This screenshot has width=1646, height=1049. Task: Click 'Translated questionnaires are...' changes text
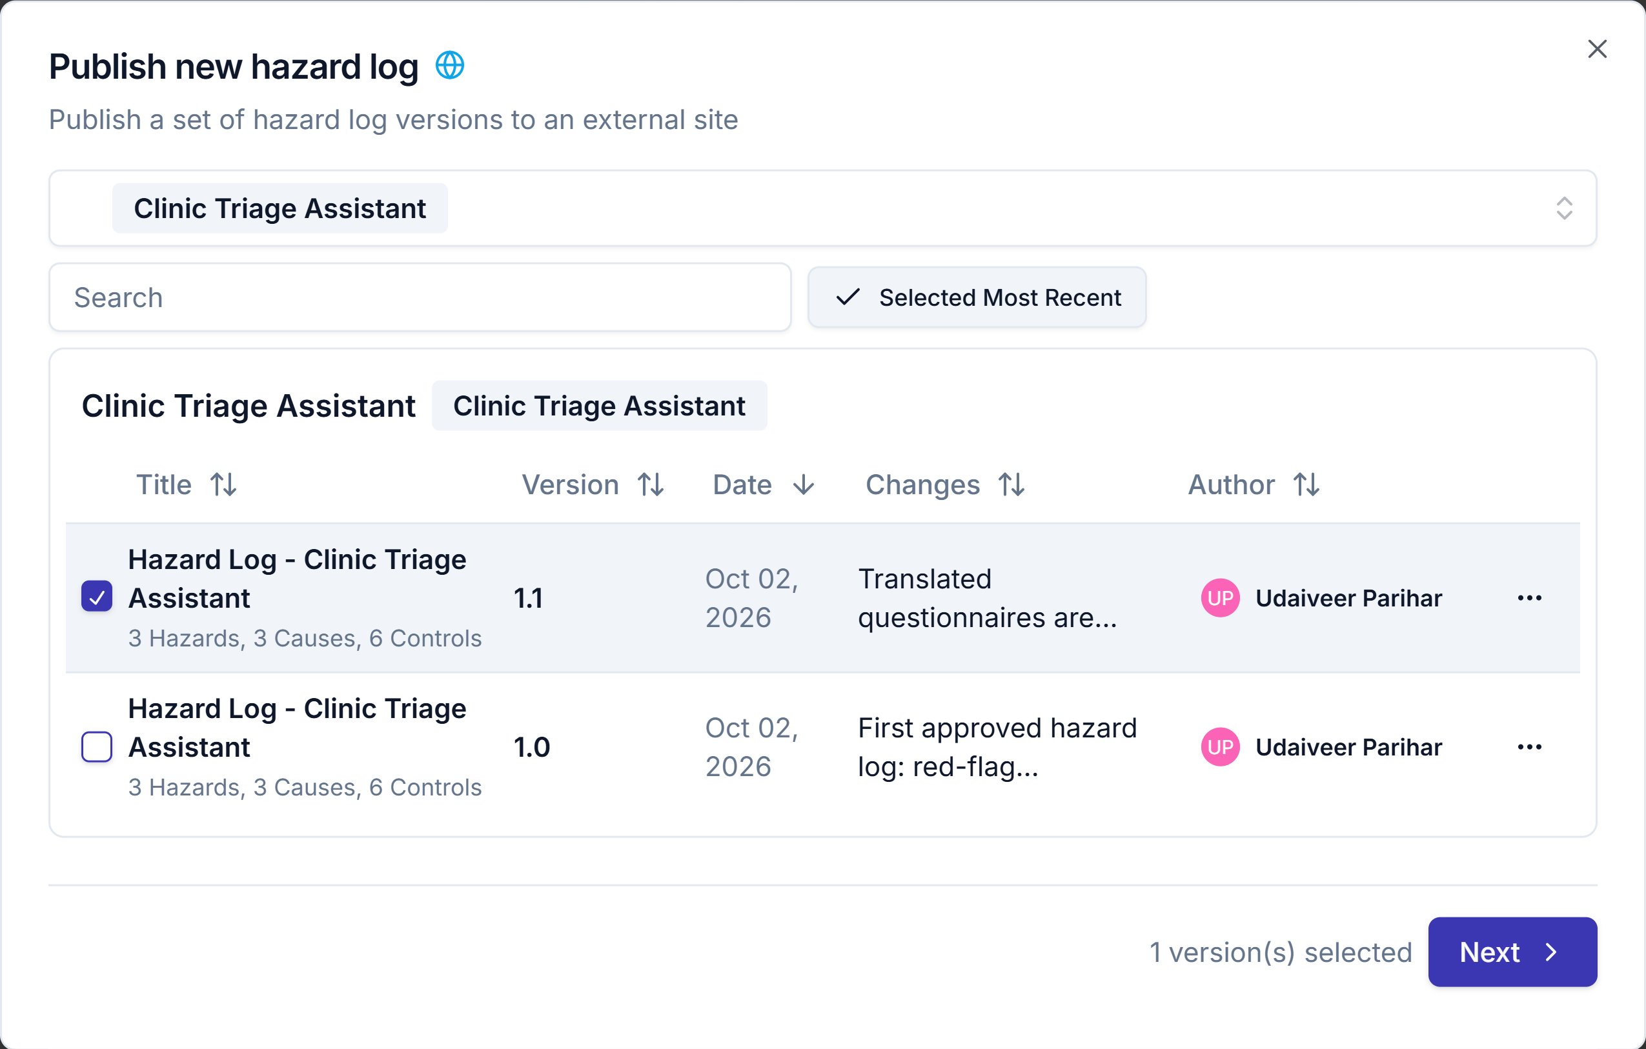click(987, 598)
